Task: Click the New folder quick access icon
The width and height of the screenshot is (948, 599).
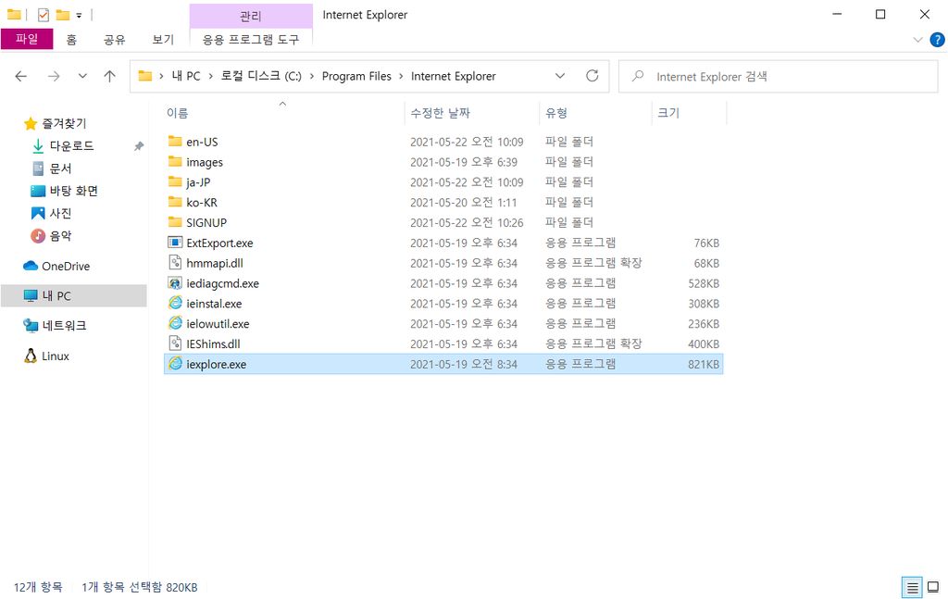Action: pyautogui.click(x=63, y=15)
